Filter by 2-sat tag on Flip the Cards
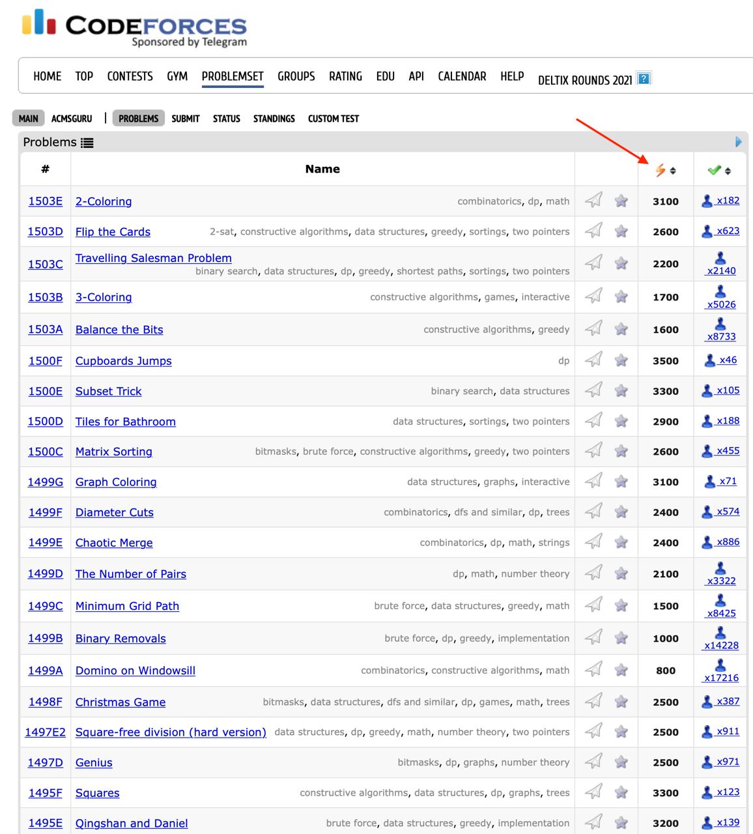 point(221,232)
